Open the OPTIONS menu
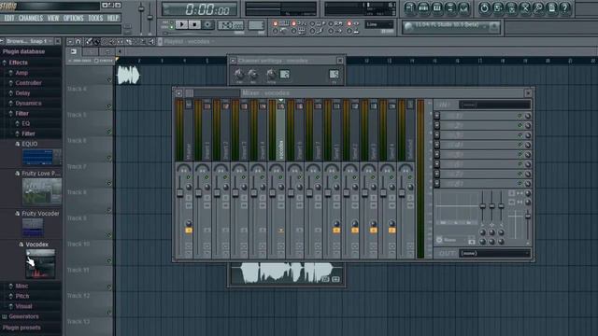598x336 pixels. pos(73,18)
